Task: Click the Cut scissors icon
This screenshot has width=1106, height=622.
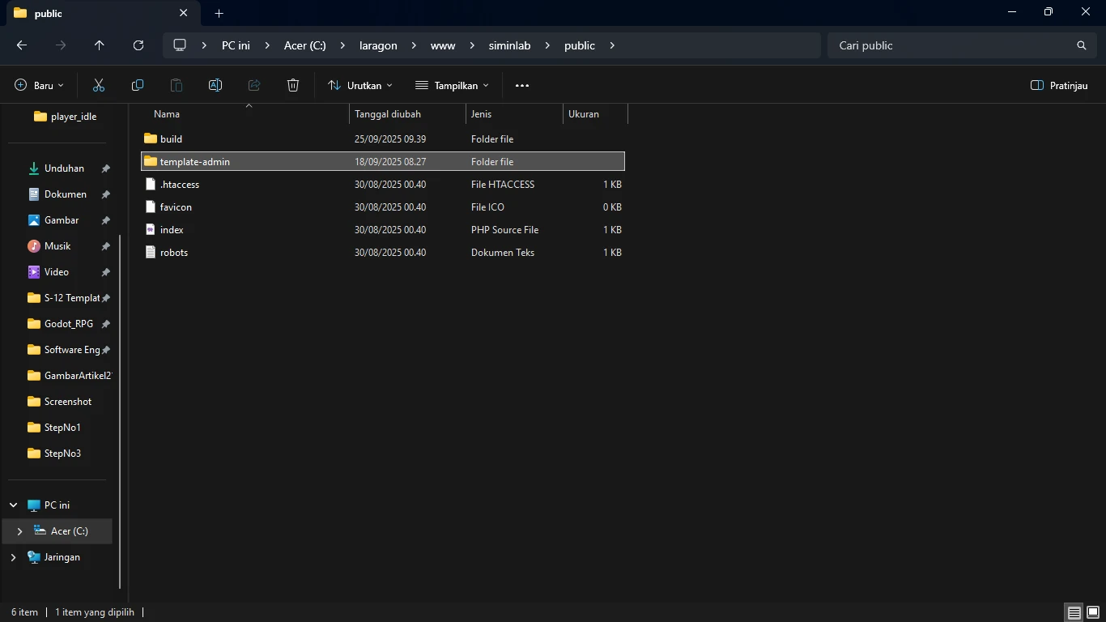Action: point(99,85)
